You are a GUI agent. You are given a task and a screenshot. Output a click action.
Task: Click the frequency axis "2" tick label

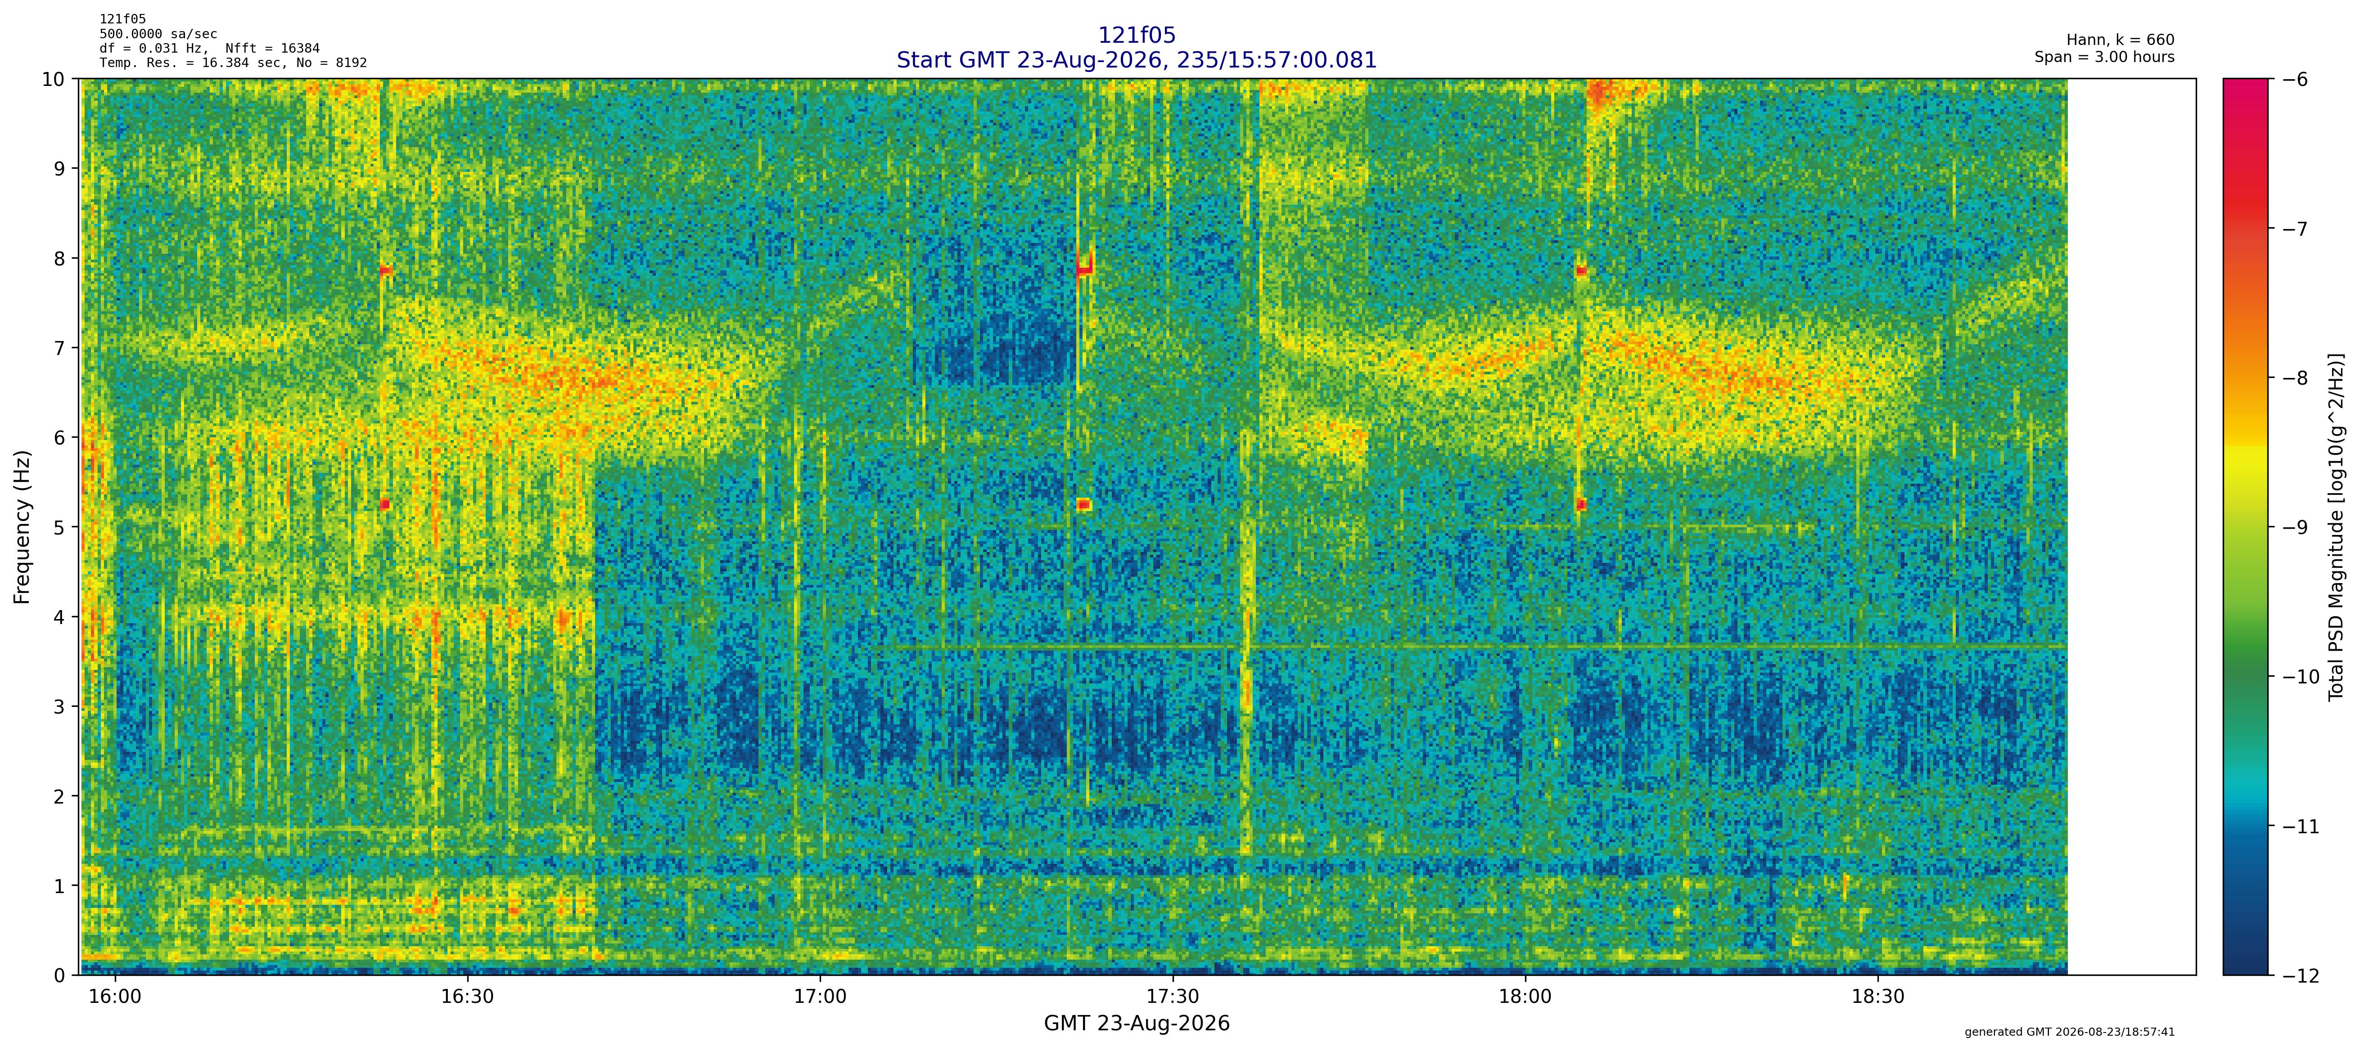pos(59,796)
